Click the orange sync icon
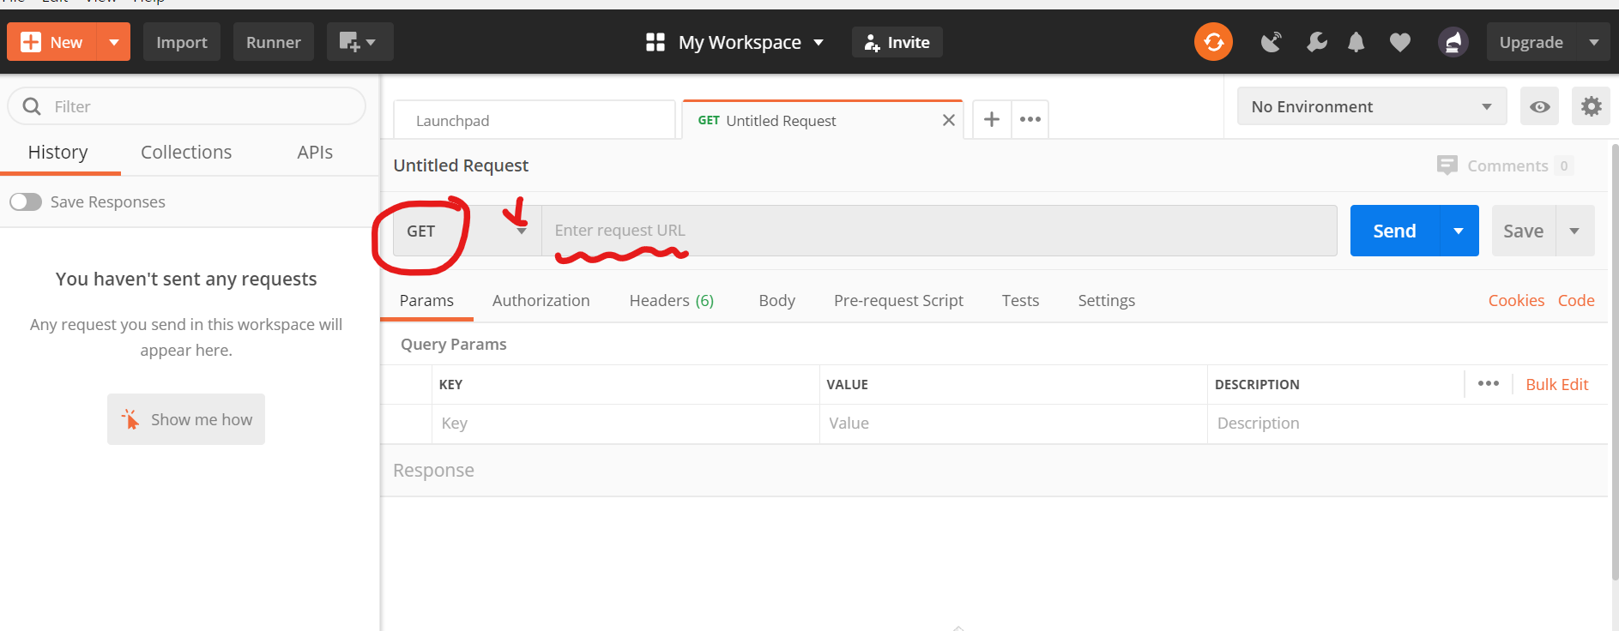Screen dimensions: 1619x631 click(1213, 42)
